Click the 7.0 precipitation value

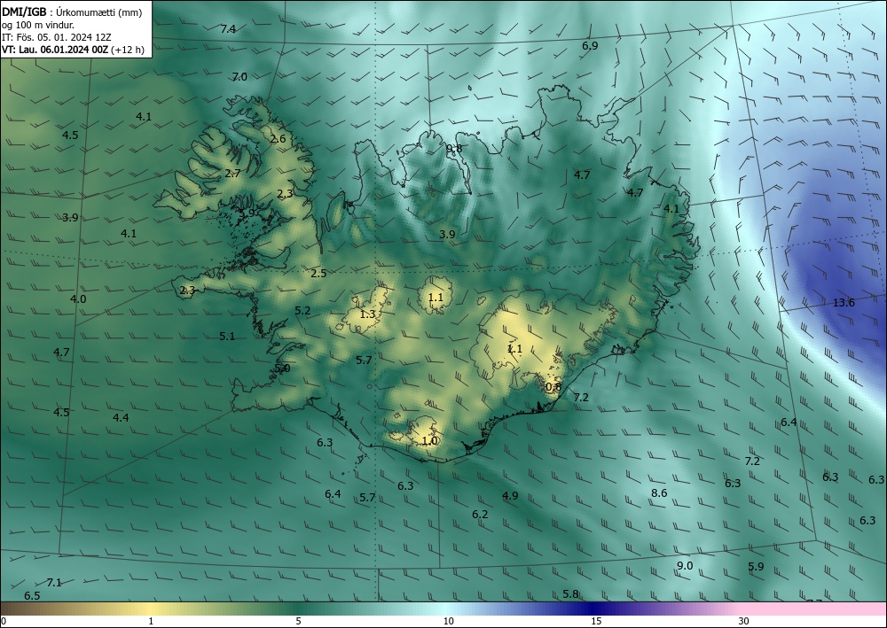[239, 77]
